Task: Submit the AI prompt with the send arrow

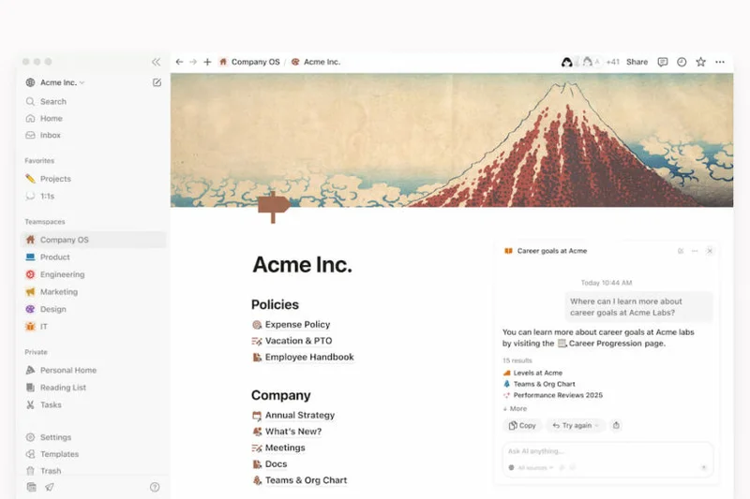Action: pos(704,467)
